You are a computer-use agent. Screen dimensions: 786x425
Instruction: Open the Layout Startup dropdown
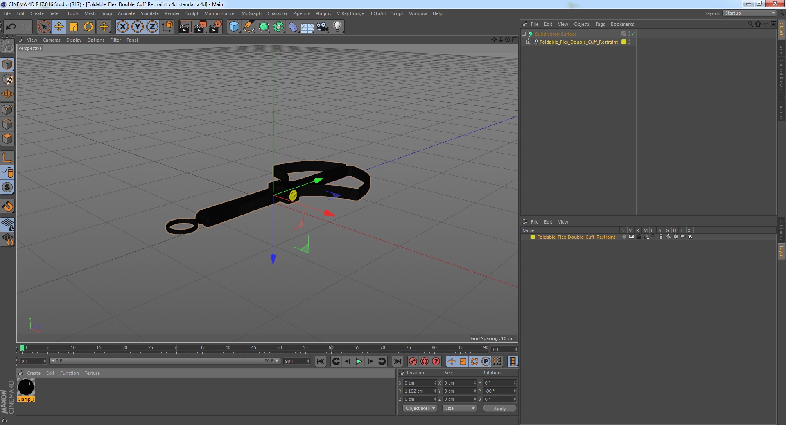coord(749,13)
